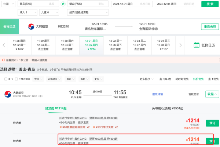The width and height of the screenshot is (220, 147).
Task: Sort by 直飞优先
Action: tap(213, 79)
